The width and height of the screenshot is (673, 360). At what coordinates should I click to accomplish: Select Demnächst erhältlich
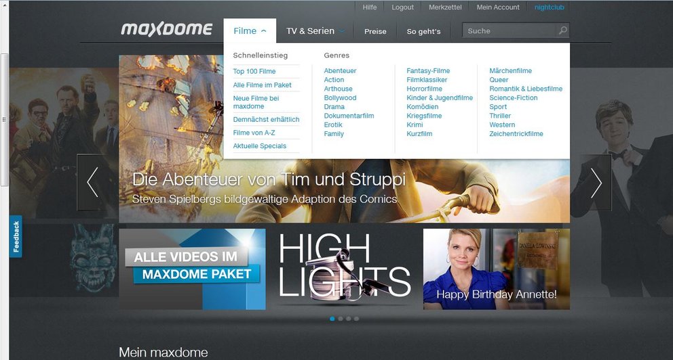(x=266, y=119)
